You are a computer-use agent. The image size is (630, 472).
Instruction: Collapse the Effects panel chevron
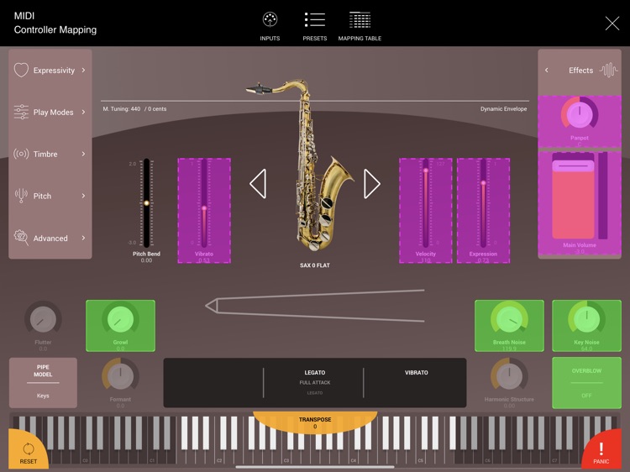pos(547,70)
